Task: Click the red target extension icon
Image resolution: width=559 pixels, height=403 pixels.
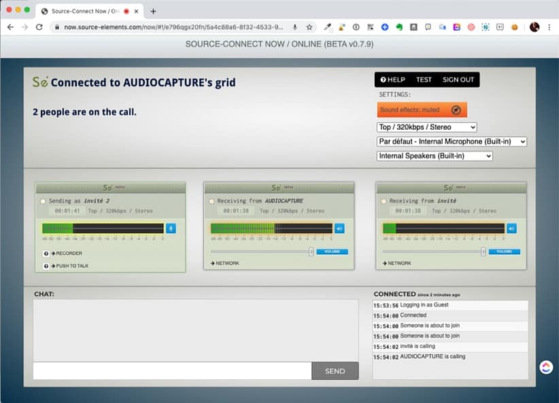Action: click(x=471, y=27)
